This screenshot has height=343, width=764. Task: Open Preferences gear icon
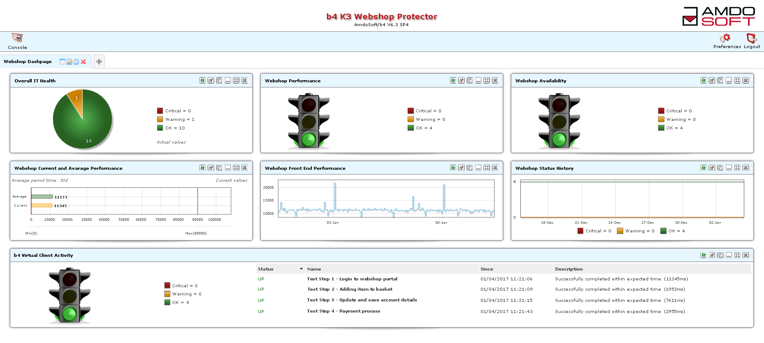point(725,38)
